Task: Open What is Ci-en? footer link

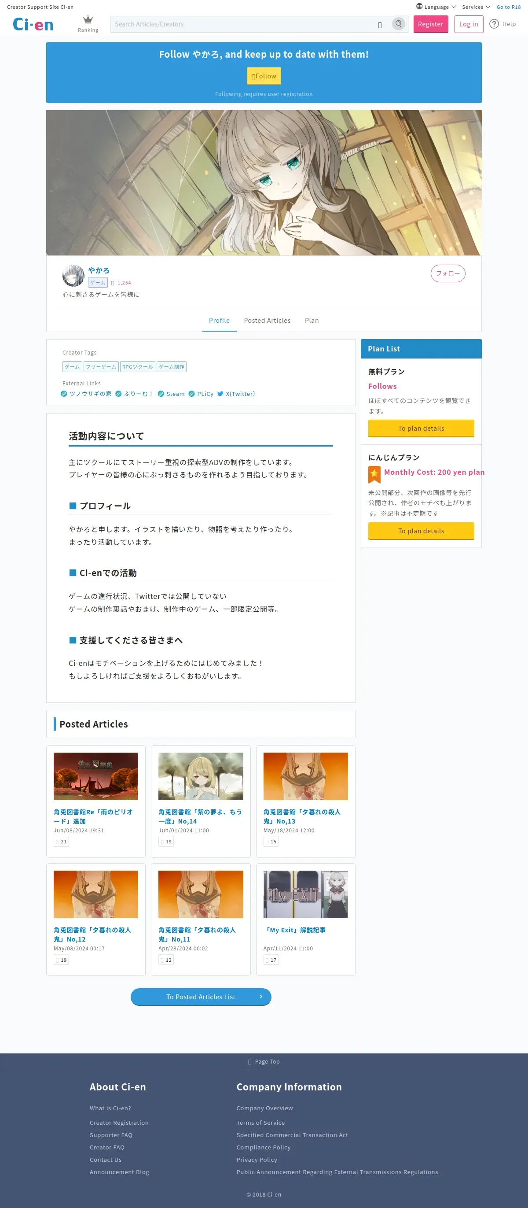Action: coord(110,1108)
